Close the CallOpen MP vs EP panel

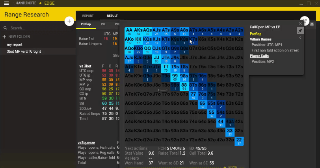coord(300,24)
